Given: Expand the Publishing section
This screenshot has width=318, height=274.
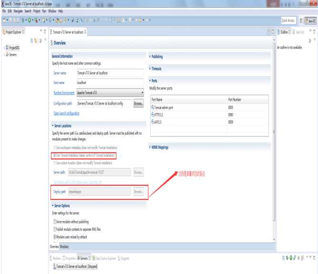Looking at the screenshot, I should click(x=150, y=56).
